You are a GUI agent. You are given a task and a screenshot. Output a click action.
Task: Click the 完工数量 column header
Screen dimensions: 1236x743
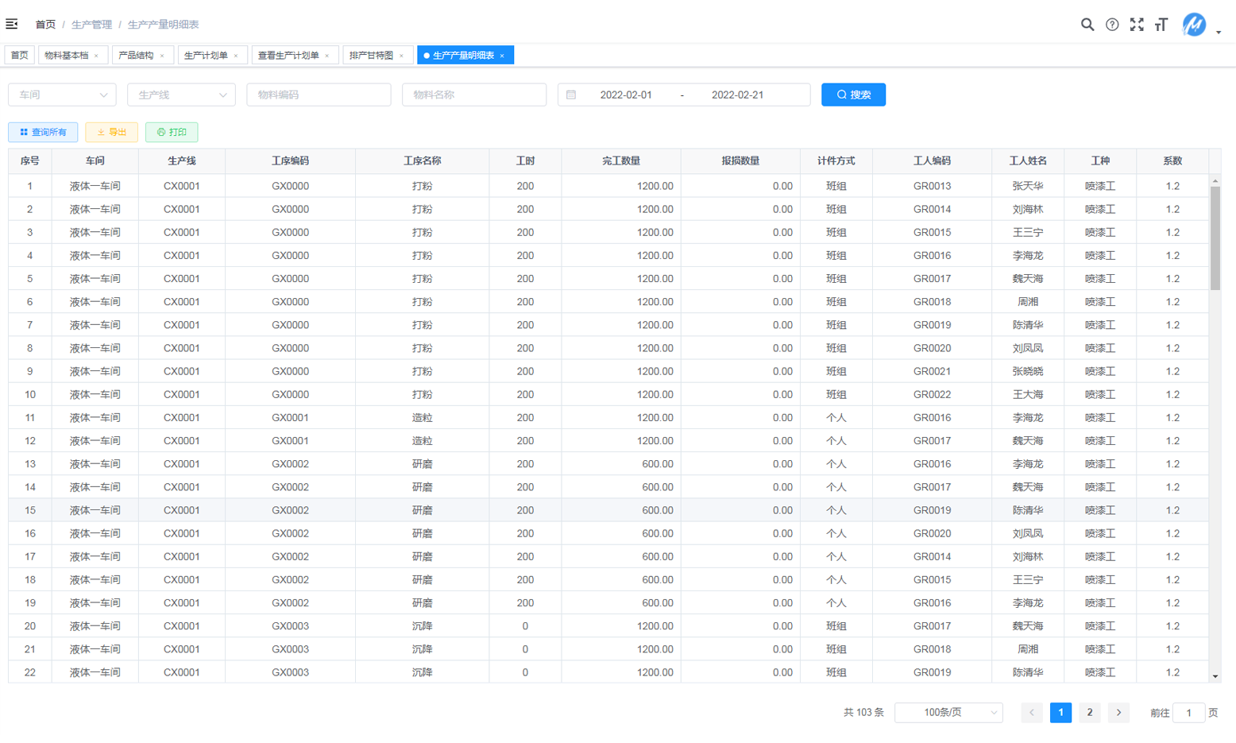[x=621, y=161]
